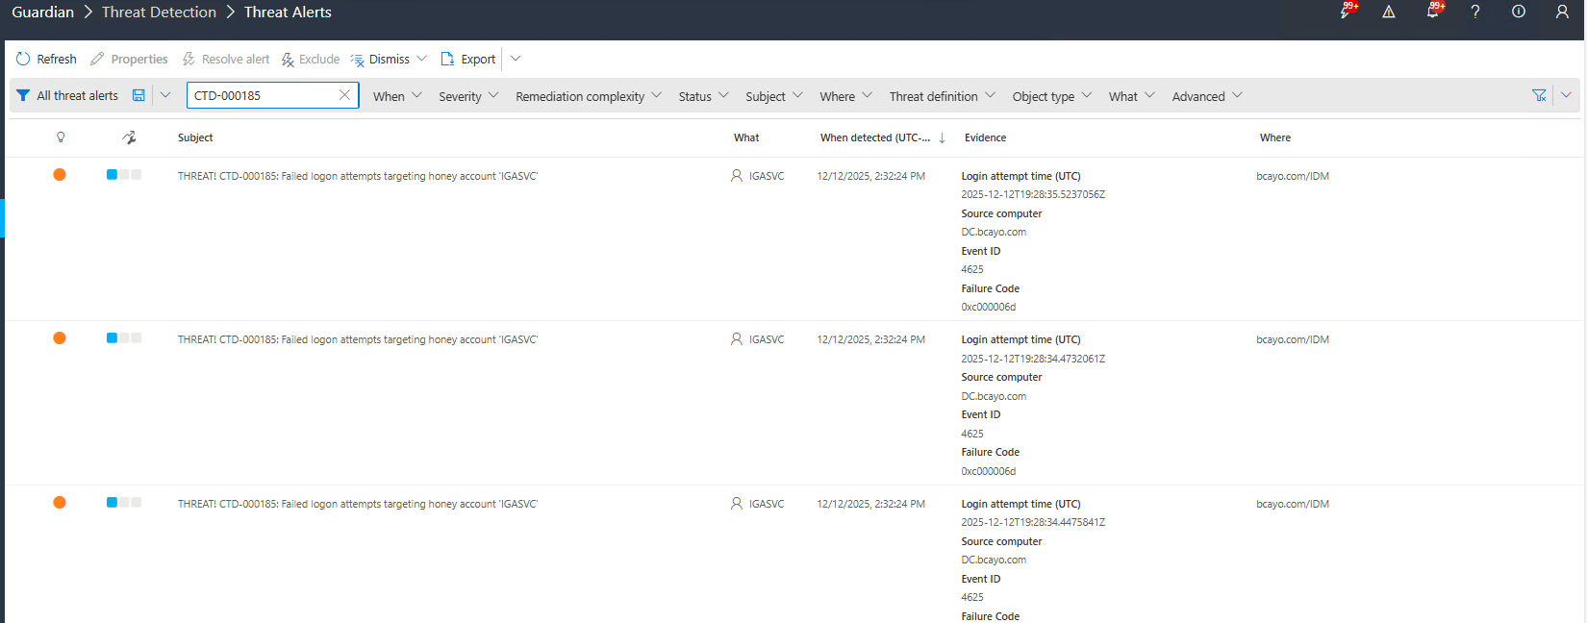Clear the CTD-000185 search text
The width and height of the screenshot is (1587, 623).
[344, 95]
